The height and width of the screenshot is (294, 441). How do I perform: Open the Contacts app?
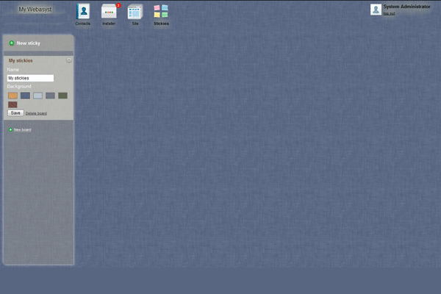pos(82,12)
